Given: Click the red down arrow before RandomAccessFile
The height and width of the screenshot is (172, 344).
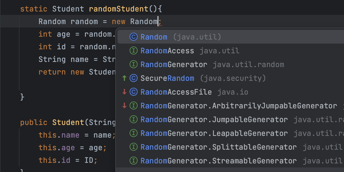Looking at the screenshot, I should click(124, 92).
